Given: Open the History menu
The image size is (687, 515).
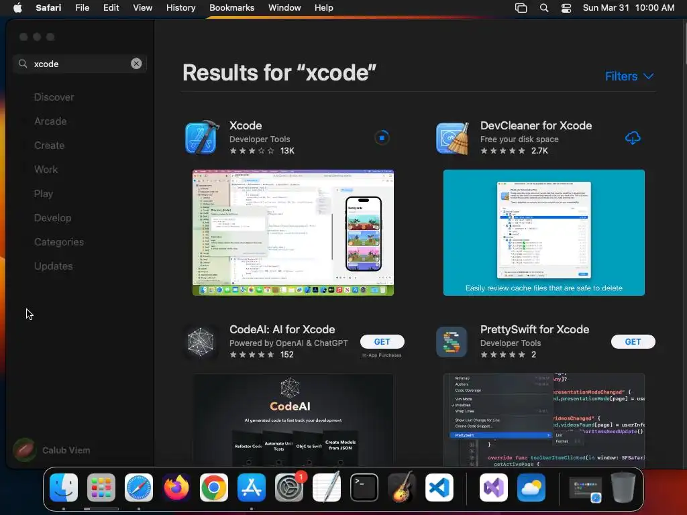Looking at the screenshot, I should point(180,8).
